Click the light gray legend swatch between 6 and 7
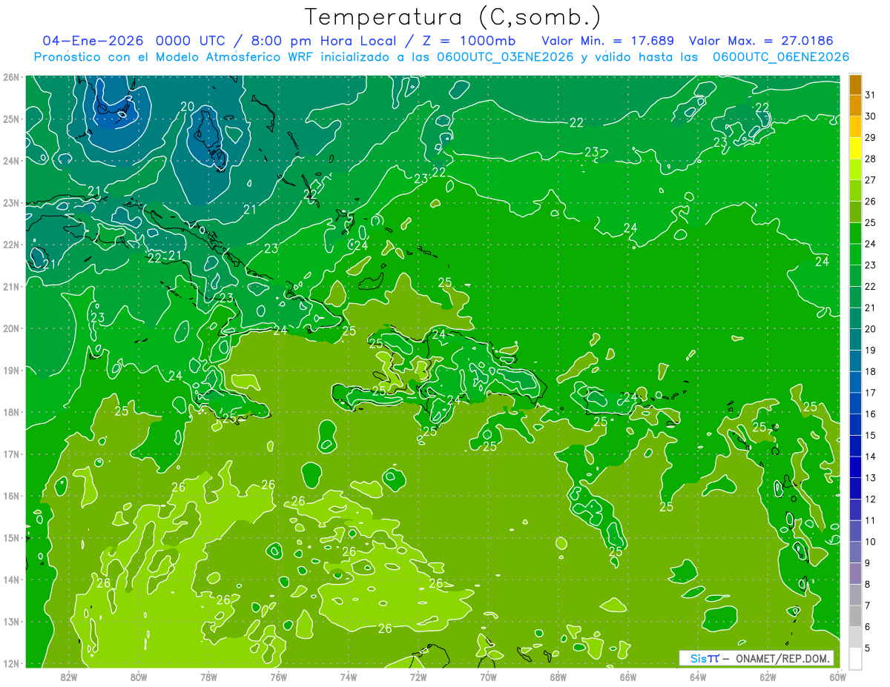Image resolution: width=890 pixels, height=687 pixels. (x=855, y=616)
